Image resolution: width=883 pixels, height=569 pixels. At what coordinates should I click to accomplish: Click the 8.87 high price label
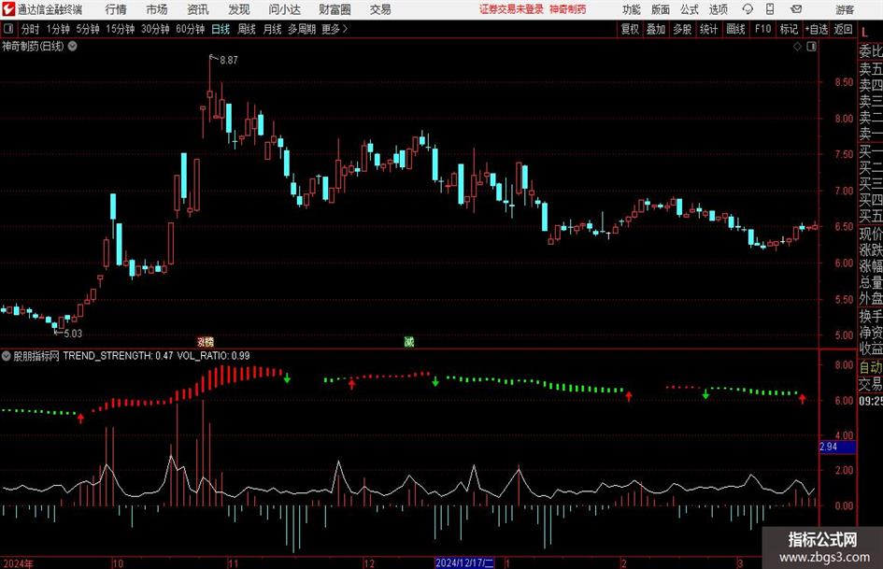click(x=229, y=60)
